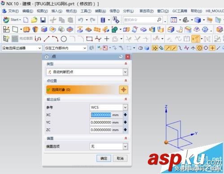Click the 取消 button
Image resolution: width=224 pixels, height=174 pixels.
click(120, 158)
